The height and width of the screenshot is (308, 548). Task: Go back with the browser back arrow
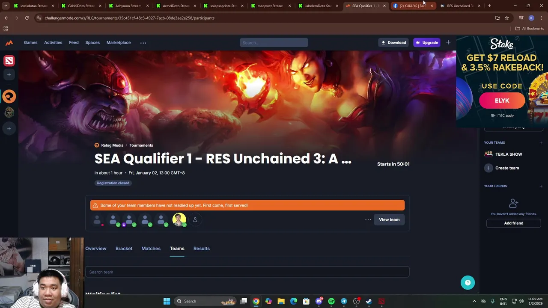pyautogui.click(x=6, y=18)
